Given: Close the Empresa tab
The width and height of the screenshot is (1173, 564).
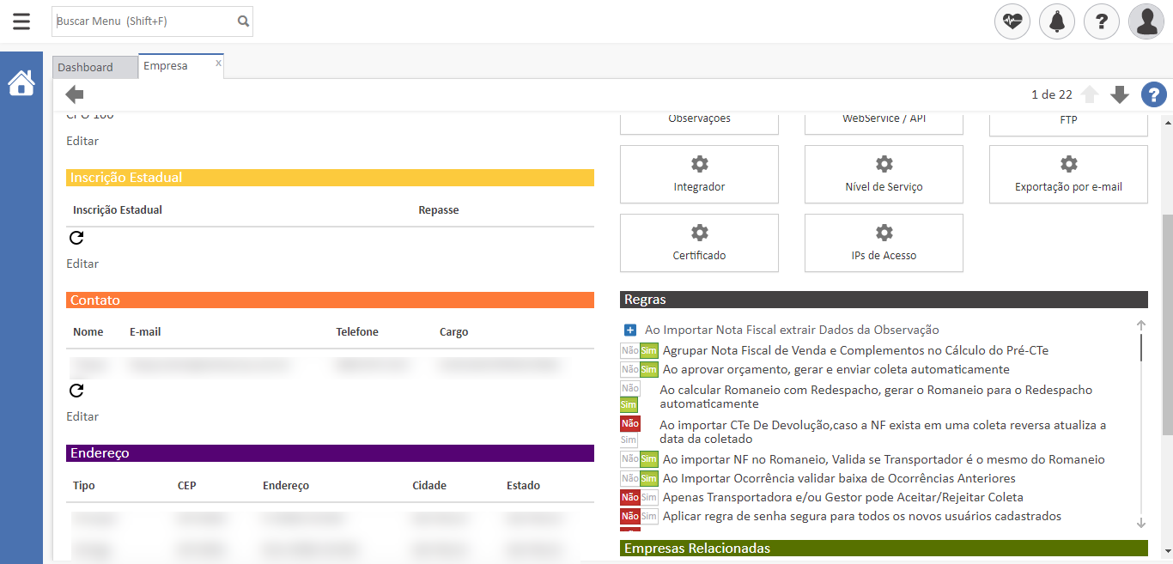Looking at the screenshot, I should click(x=218, y=63).
